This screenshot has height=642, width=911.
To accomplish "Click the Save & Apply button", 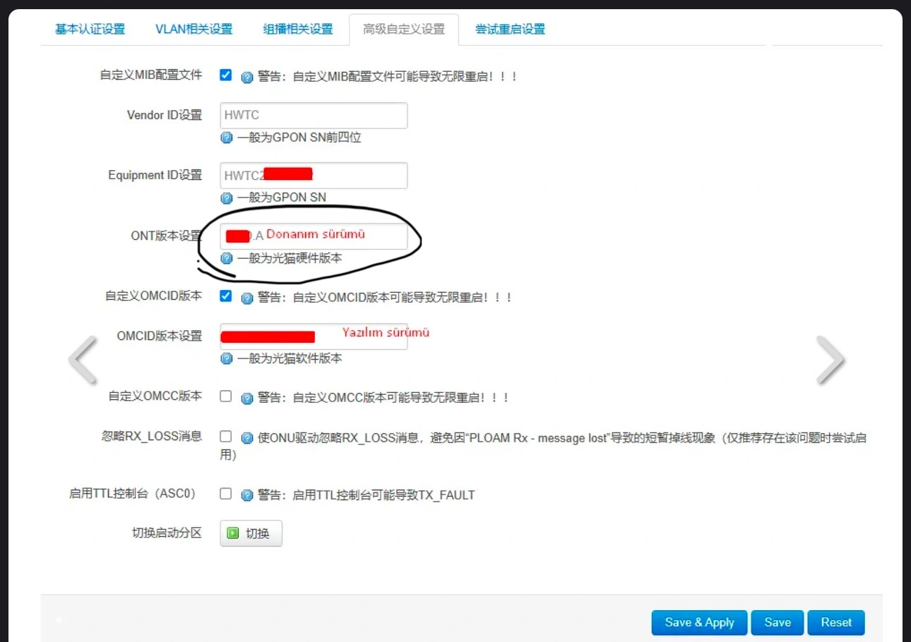I will [x=699, y=622].
